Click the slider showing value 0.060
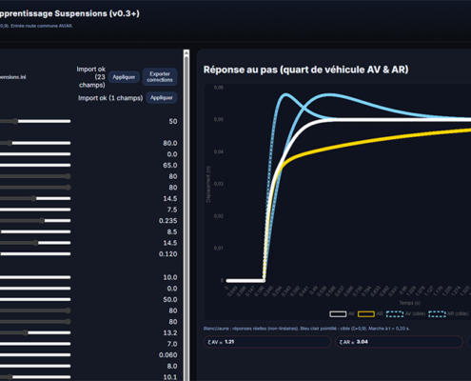Image resolution: width=471 pixels, height=381 pixels. (x=35, y=355)
